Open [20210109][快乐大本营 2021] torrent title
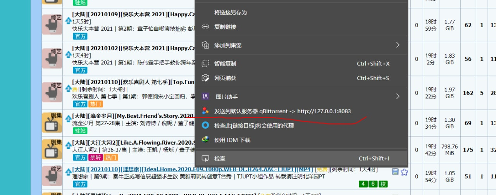 pyautogui.click(x=134, y=14)
